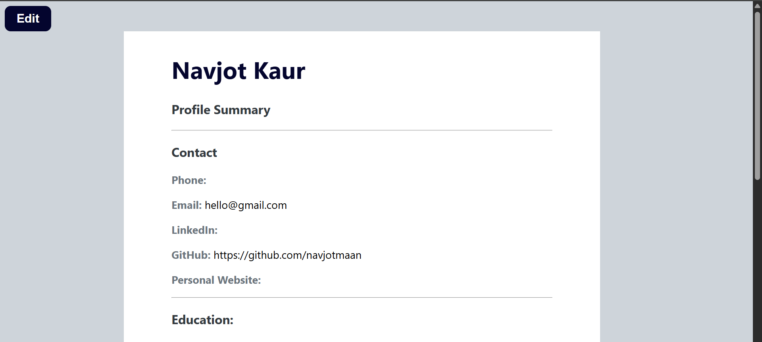Click the Email label

pyautogui.click(x=187, y=205)
